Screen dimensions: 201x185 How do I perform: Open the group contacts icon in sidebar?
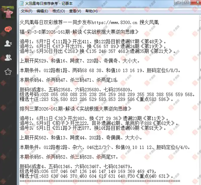click(x=8, y=57)
